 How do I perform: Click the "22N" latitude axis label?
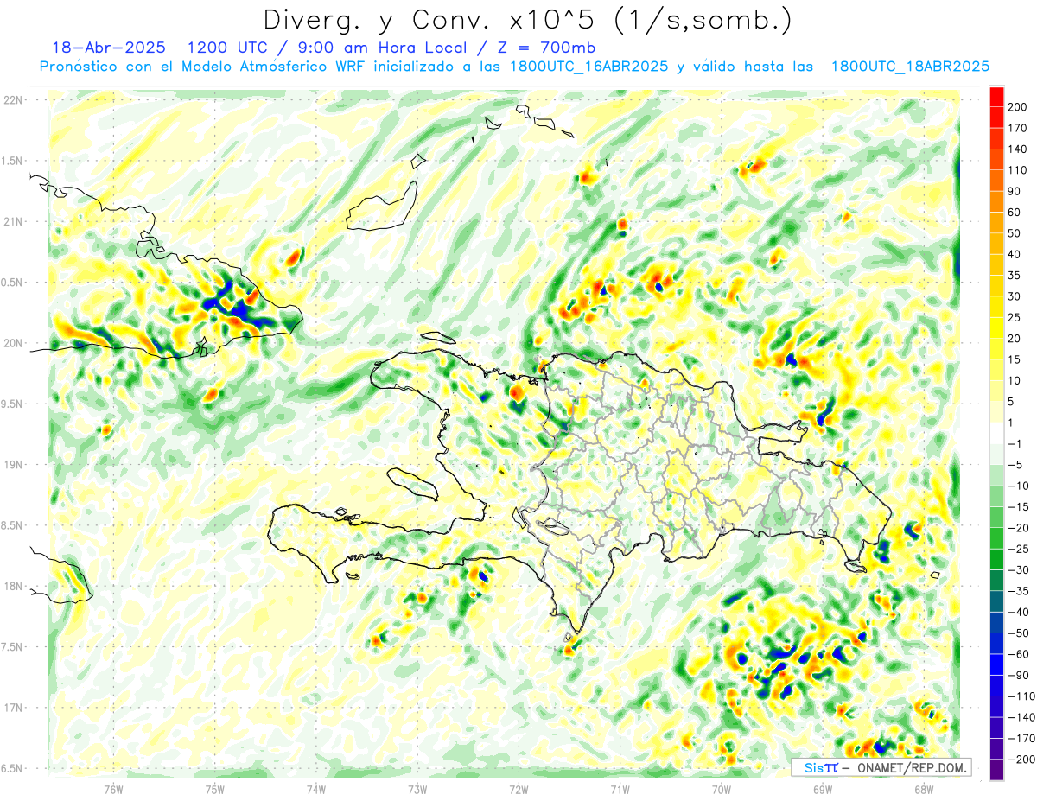pos(13,99)
